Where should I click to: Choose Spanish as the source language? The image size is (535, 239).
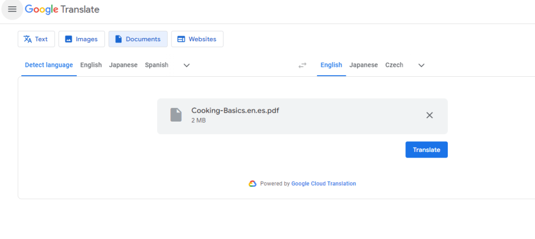coord(157,65)
